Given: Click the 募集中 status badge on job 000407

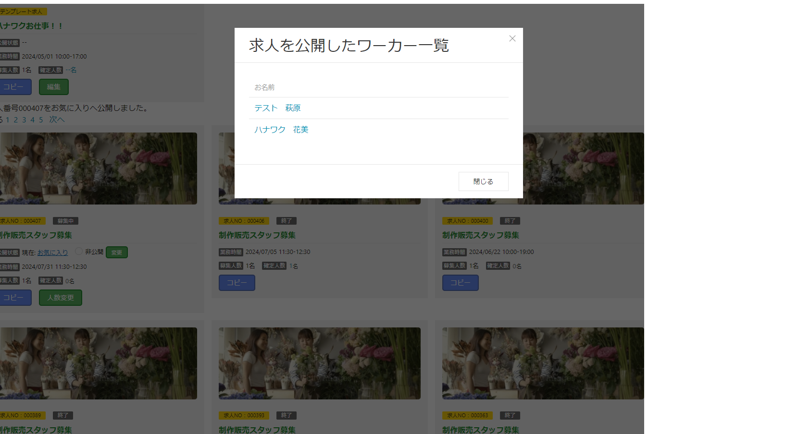Looking at the screenshot, I should click(65, 221).
